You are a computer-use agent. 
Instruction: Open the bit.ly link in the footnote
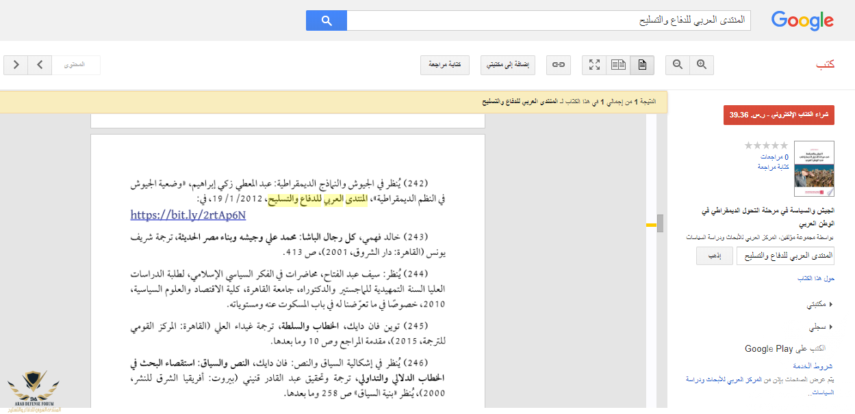(188, 215)
